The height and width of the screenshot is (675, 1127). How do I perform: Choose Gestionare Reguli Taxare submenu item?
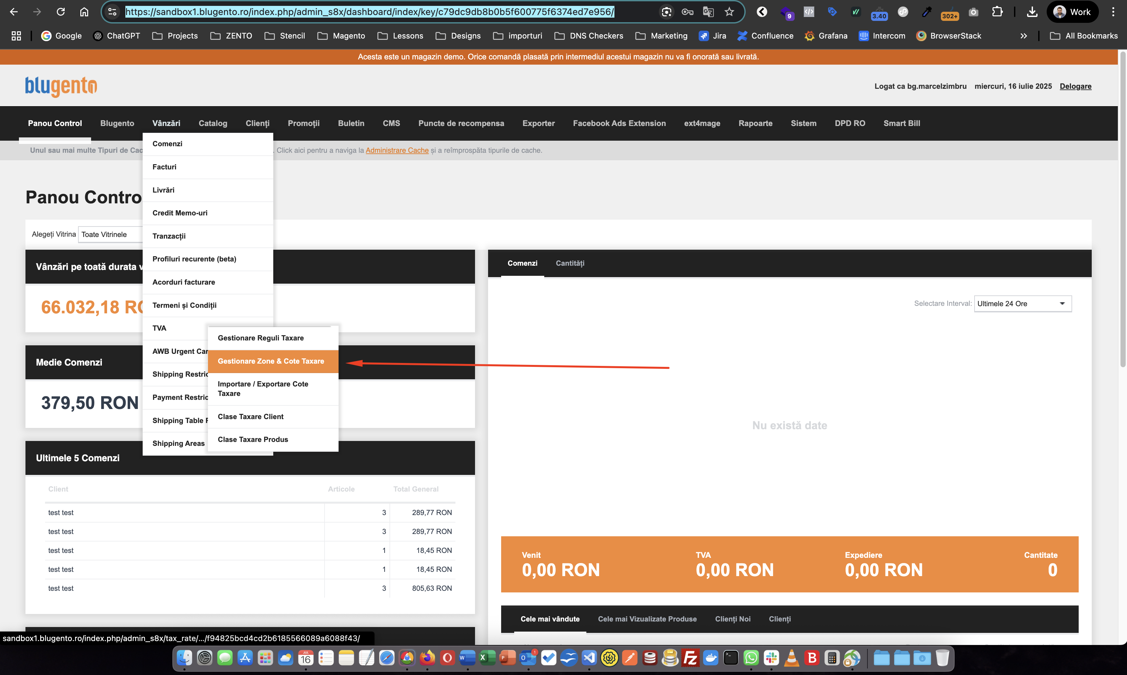273,338
